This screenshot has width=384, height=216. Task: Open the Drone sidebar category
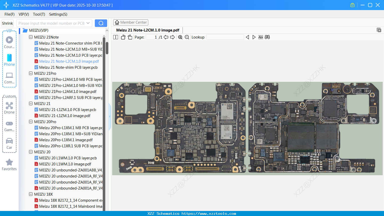pos(9,108)
